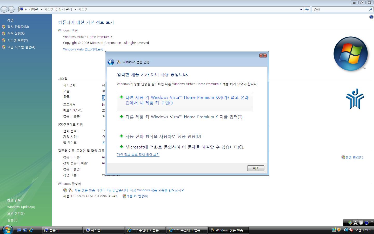Click the activation days-remaining link
374x234 pixels.
129,190
